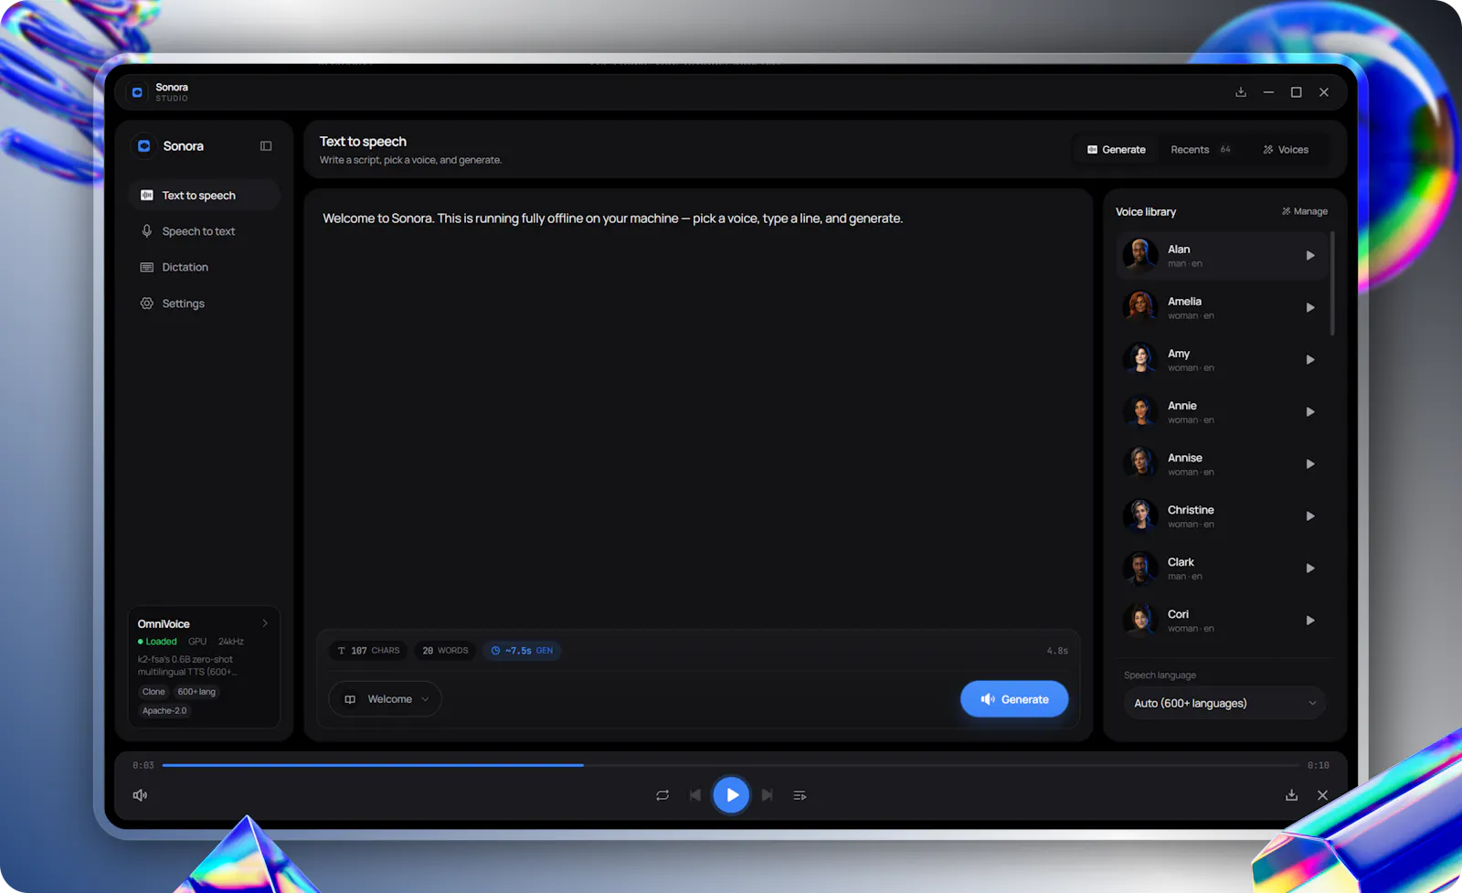Switch to the Recents tab

point(1201,150)
